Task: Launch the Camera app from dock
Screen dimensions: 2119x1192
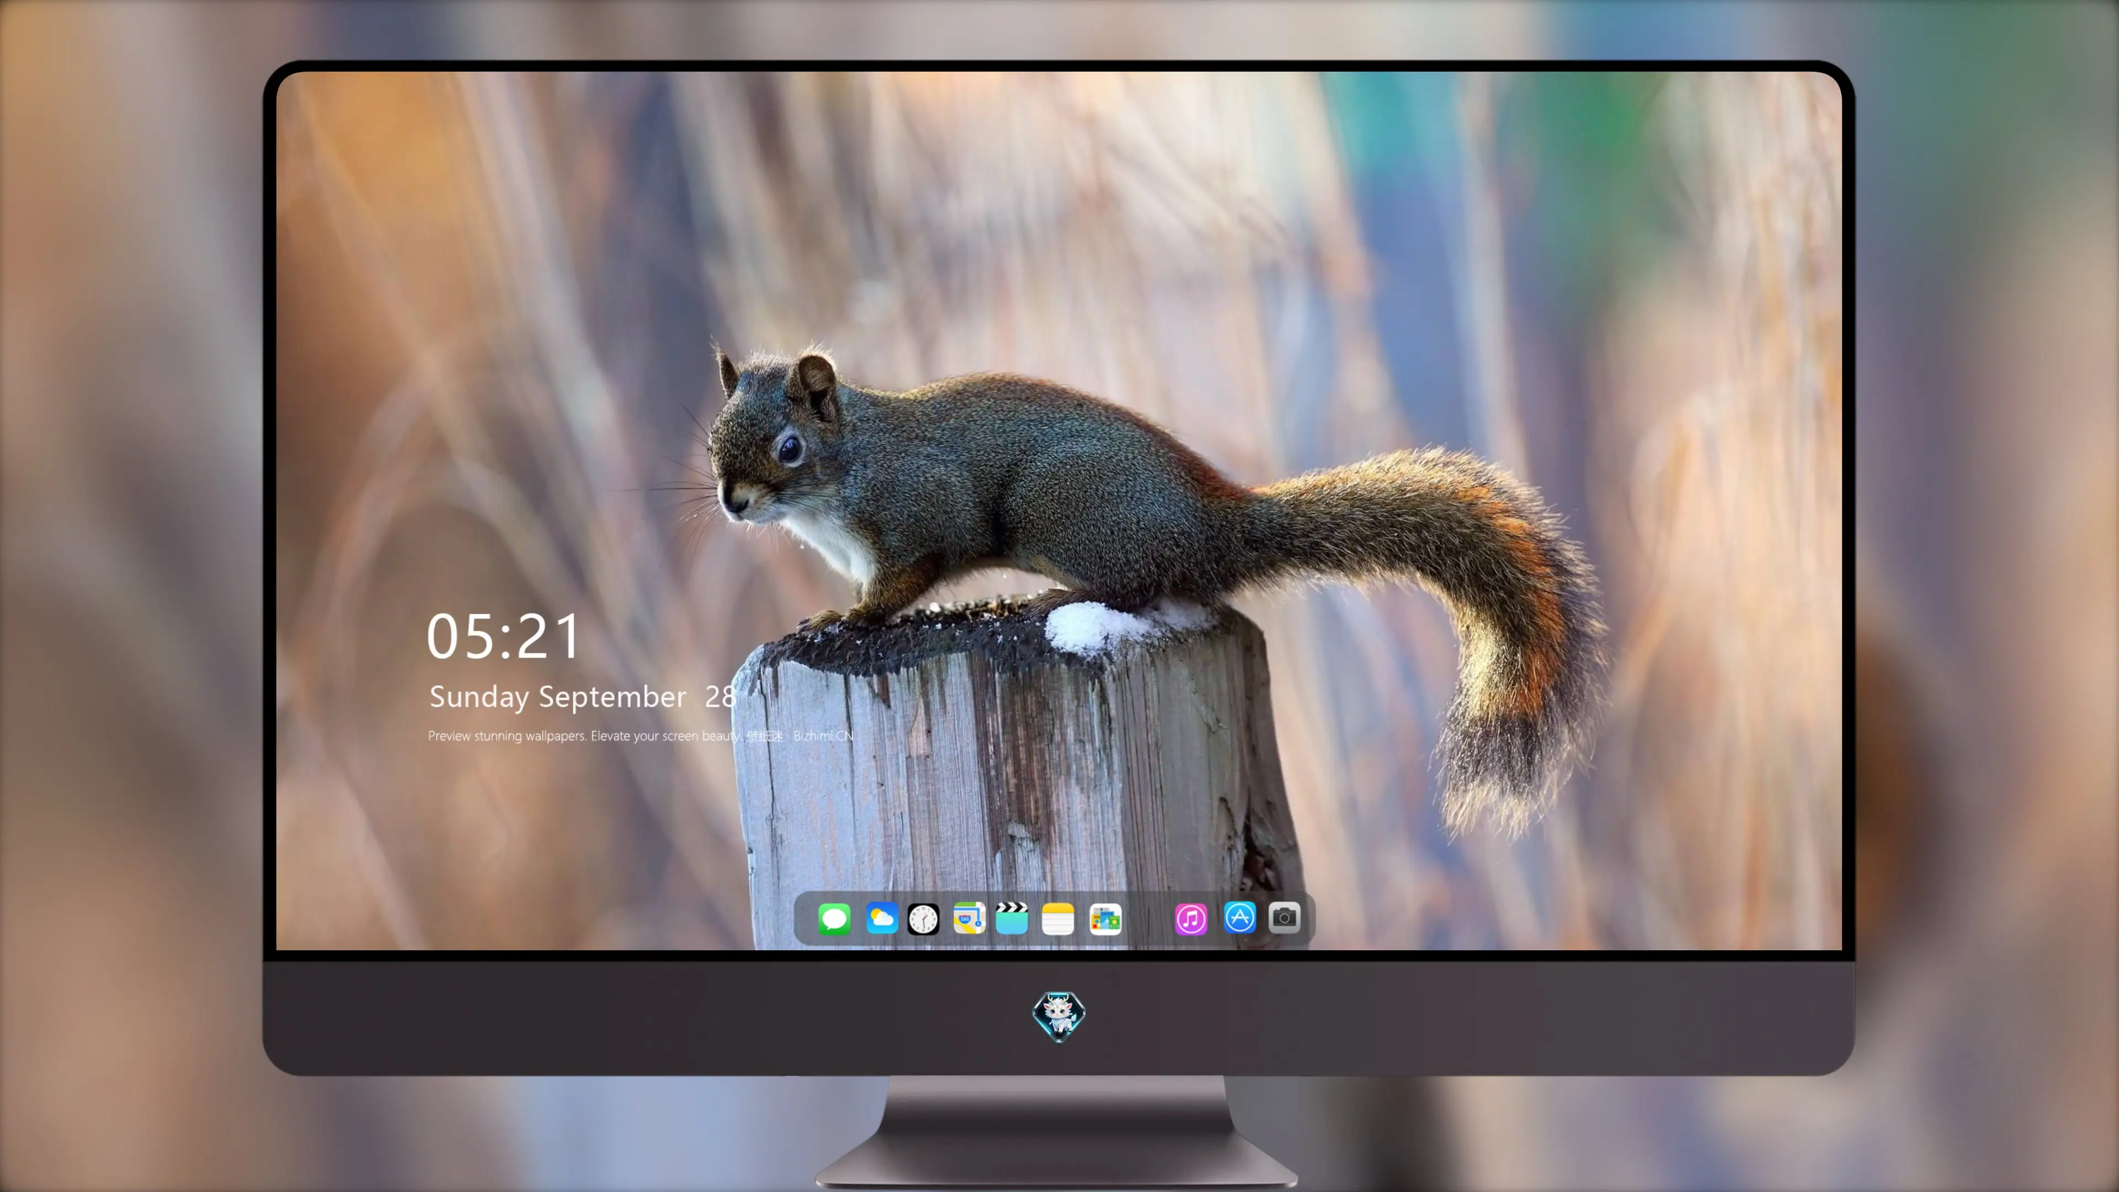Action: [1284, 917]
